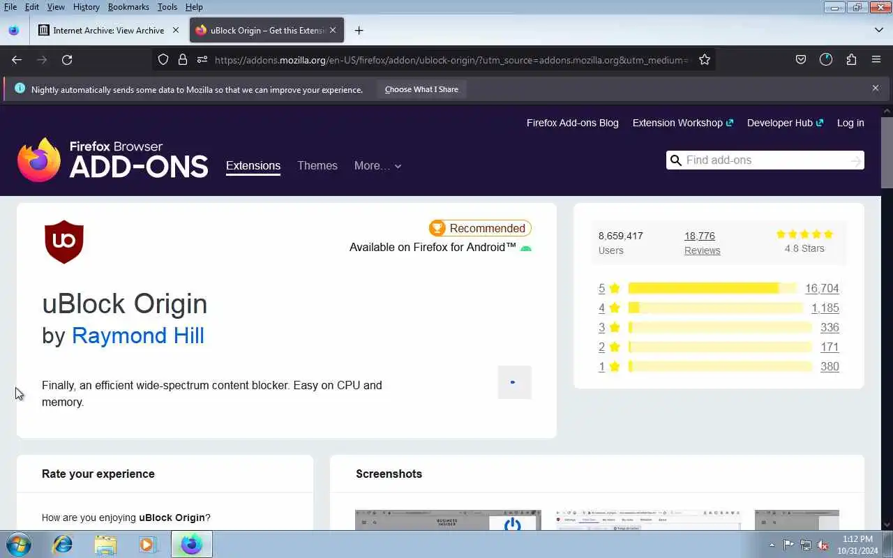Open Raymond Hill author page
The height and width of the screenshot is (558, 893).
coord(138,335)
